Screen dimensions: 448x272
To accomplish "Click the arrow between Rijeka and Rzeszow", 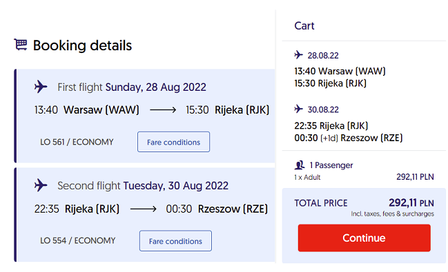I will (143, 209).
